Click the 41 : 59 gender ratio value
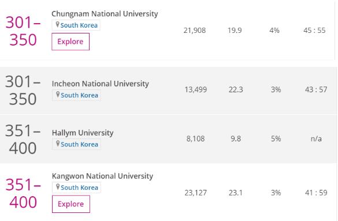 click(316, 193)
